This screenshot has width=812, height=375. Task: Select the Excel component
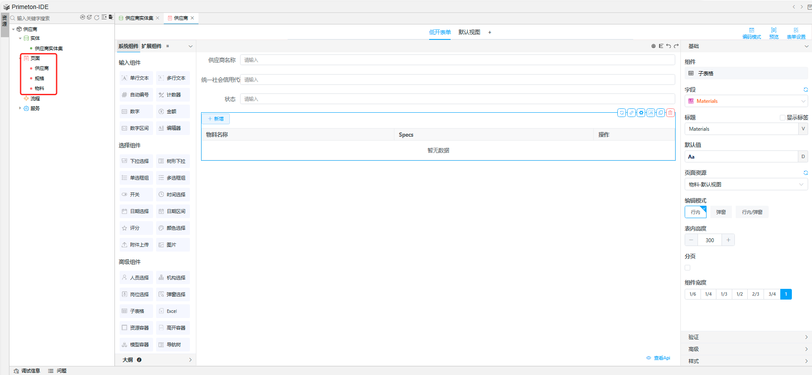click(173, 311)
